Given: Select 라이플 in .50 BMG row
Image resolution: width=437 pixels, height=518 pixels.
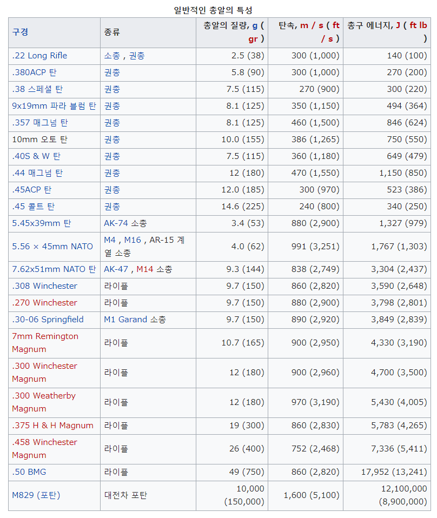Looking at the screenshot, I should coord(116,472).
